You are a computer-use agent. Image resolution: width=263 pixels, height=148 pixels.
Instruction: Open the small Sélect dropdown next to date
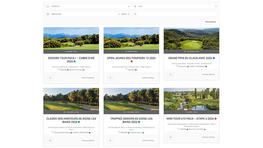click(x=125, y=14)
